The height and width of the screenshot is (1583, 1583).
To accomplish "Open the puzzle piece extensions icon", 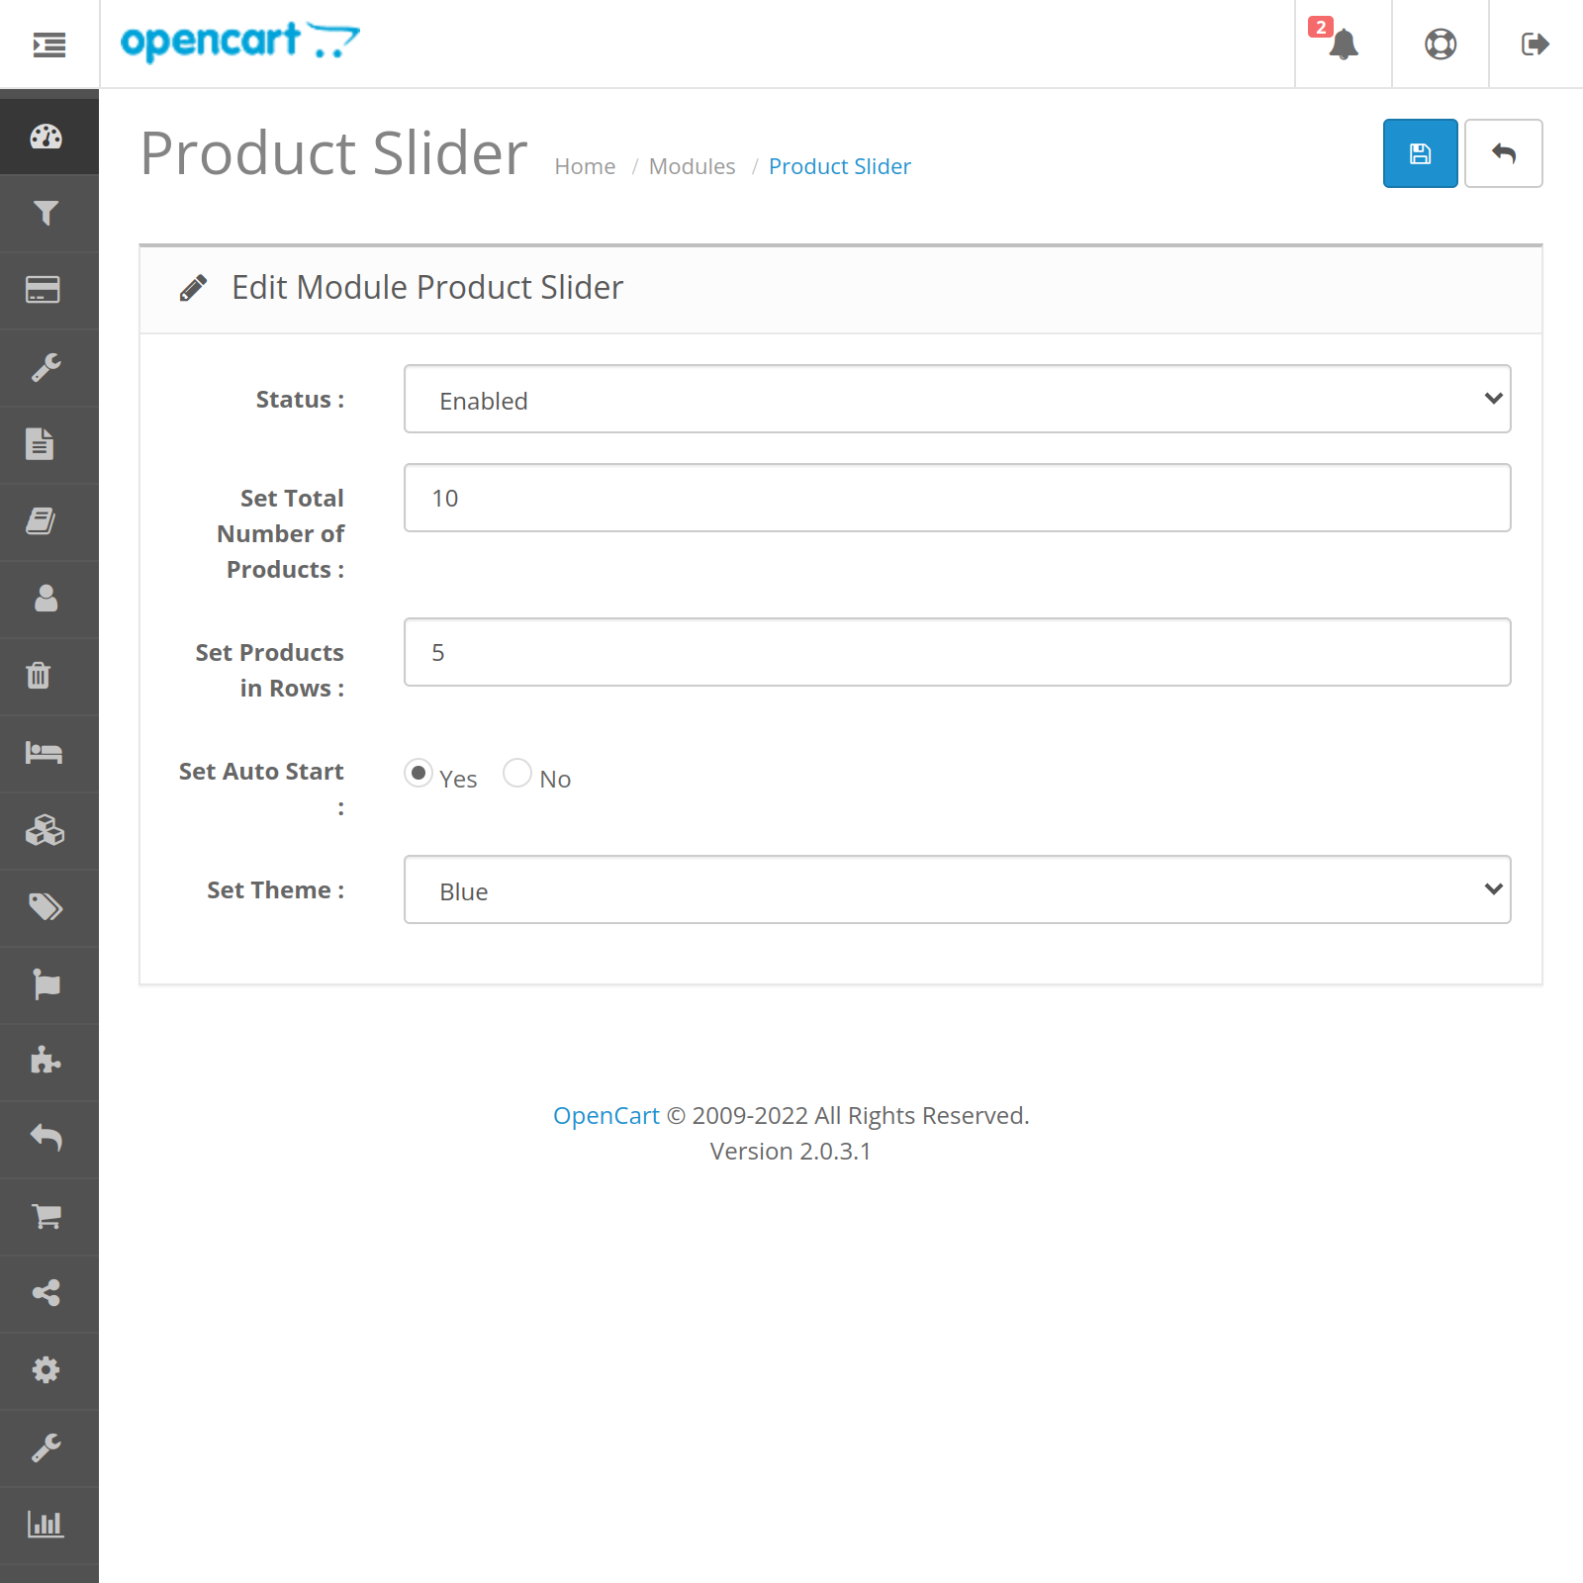I will coord(48,1062).
